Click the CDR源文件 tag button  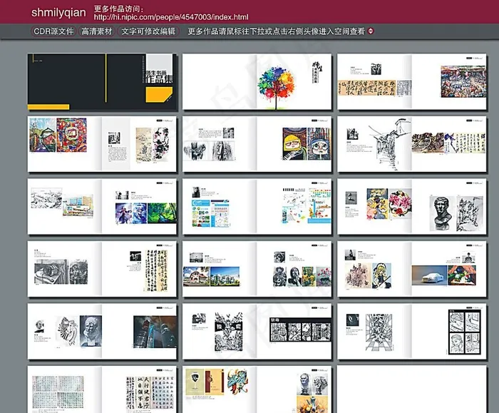point(53,31)
